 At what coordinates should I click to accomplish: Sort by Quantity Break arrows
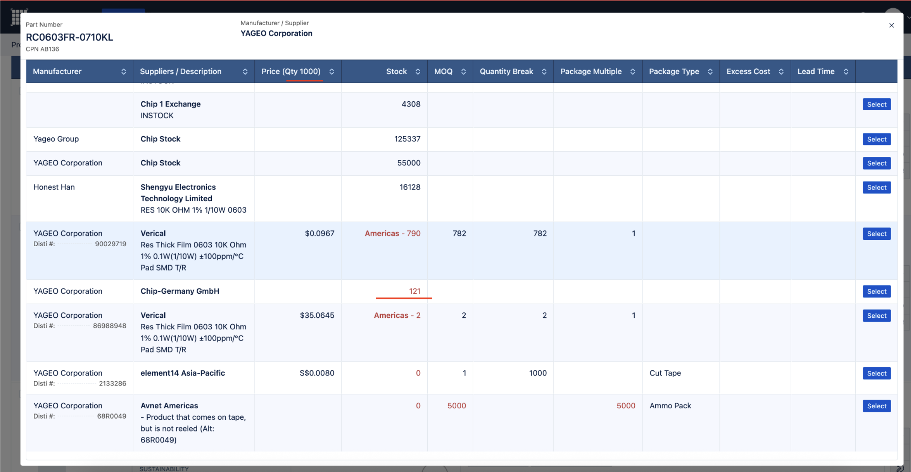point(544,72)
